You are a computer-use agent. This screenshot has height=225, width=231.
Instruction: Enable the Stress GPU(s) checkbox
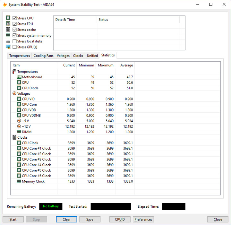coord(14,47)
